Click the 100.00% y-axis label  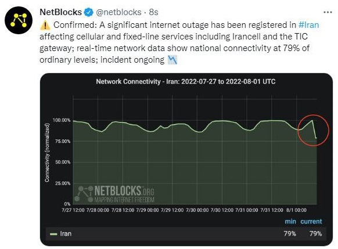[x=62, y=120]
